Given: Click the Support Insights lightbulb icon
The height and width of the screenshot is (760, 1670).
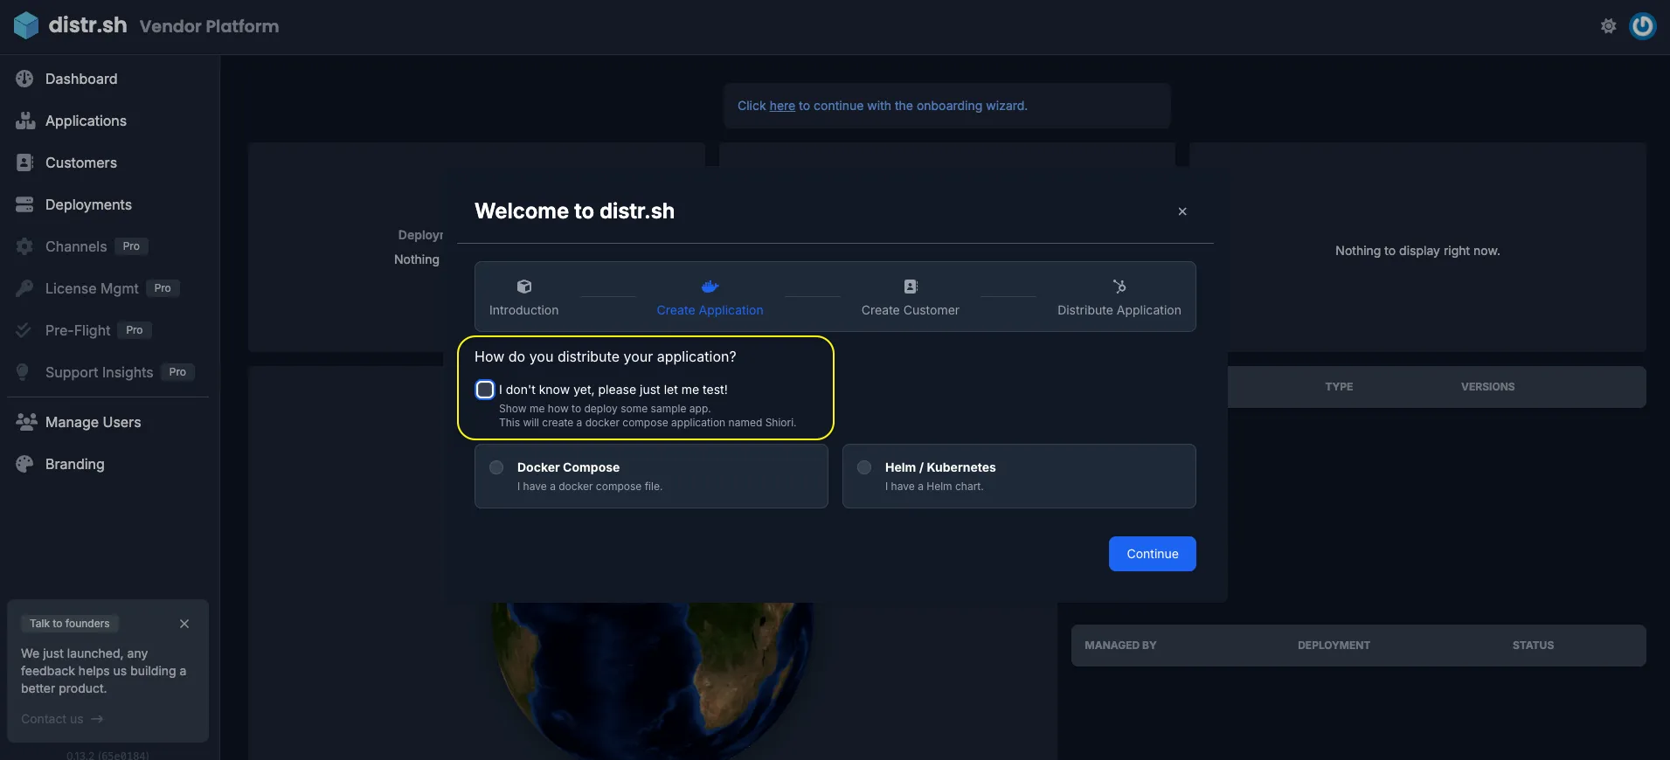Looking at the screenshot, I should pos(24,372).
